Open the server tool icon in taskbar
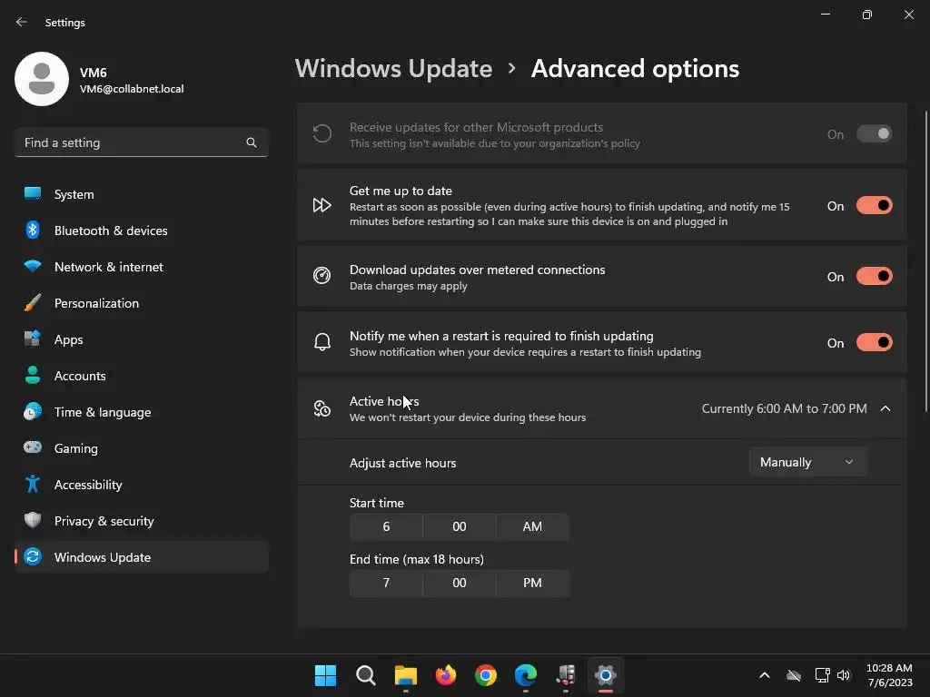The image size is (930, 697). point(566,675)
